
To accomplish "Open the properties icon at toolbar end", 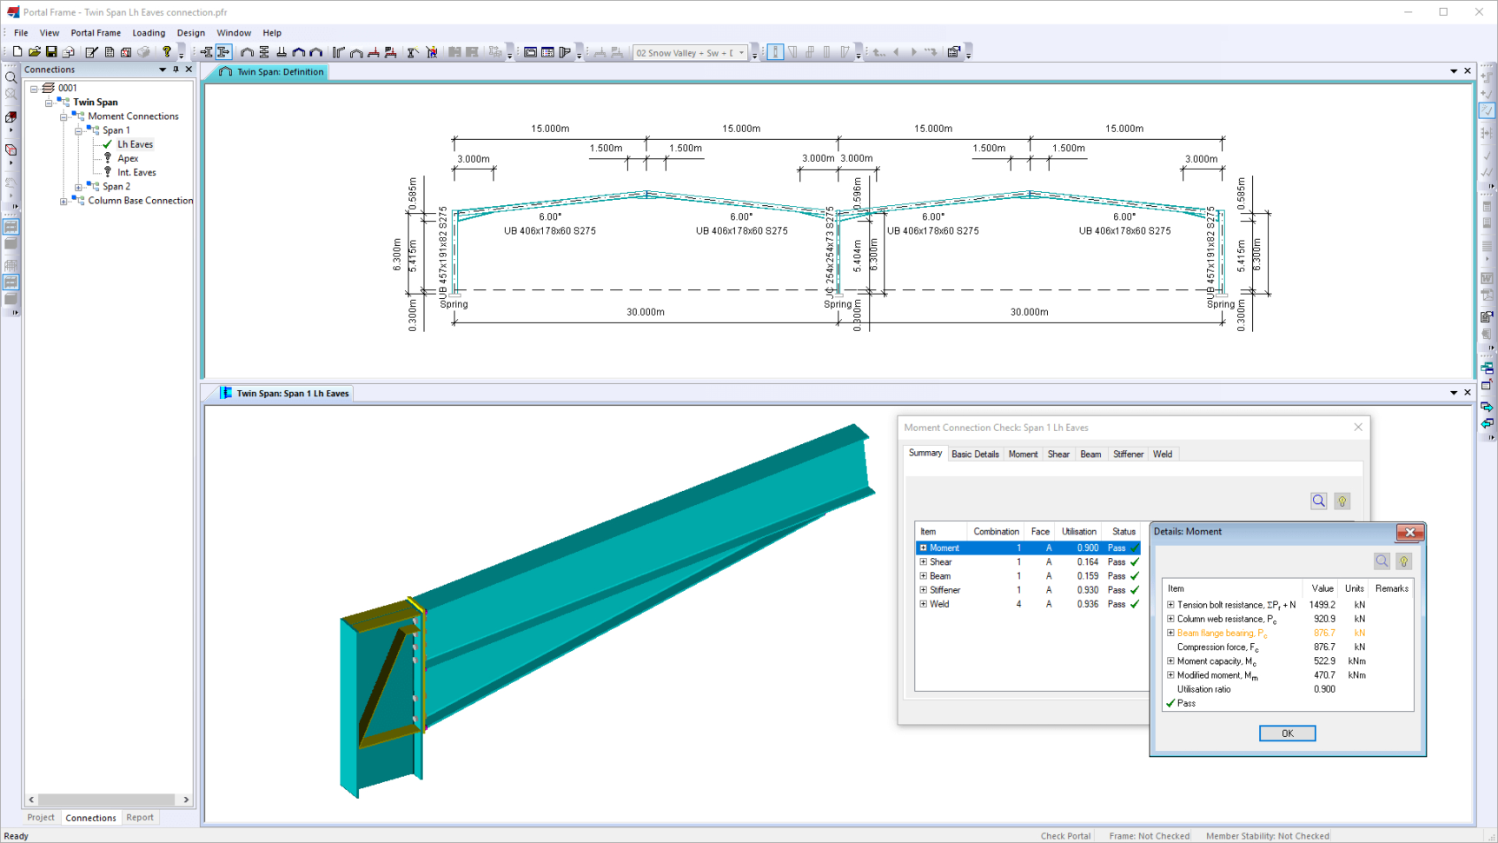I will 953,52.
